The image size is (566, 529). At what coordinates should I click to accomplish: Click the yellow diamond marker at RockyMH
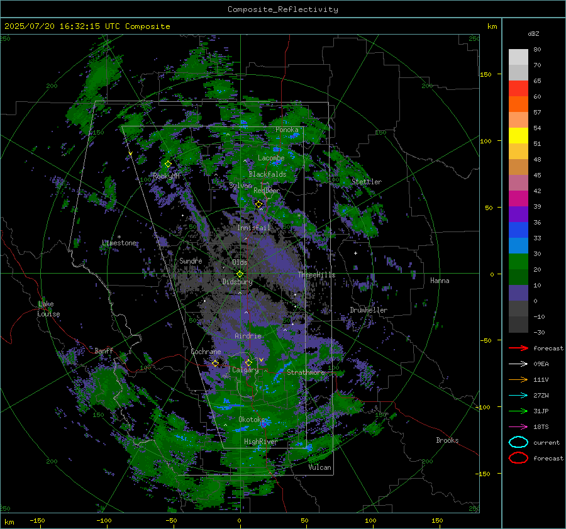click(x=168, y=164)
